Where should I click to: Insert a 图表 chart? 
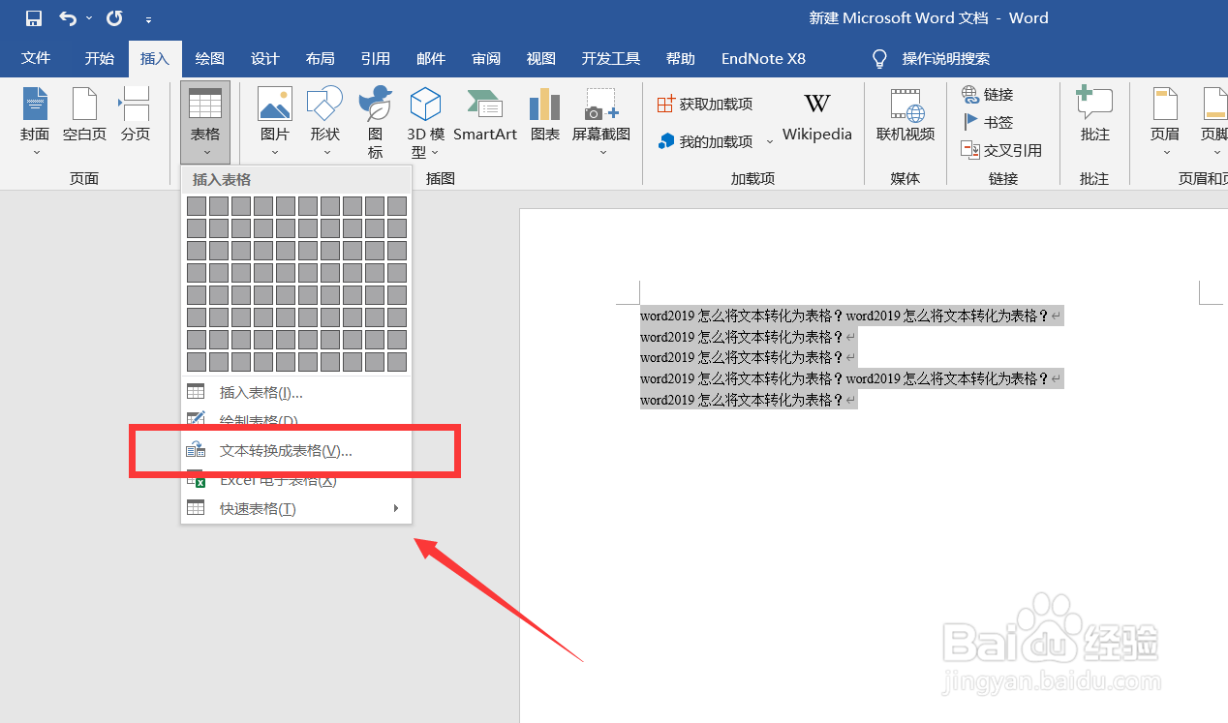tap(545, 116)
